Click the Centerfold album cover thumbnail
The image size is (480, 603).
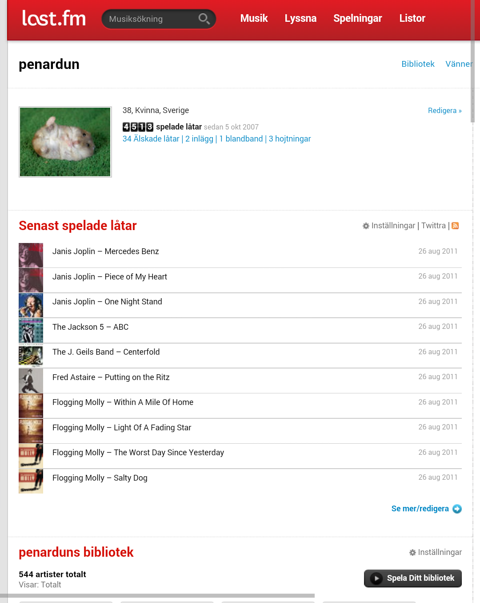[31, 356]
